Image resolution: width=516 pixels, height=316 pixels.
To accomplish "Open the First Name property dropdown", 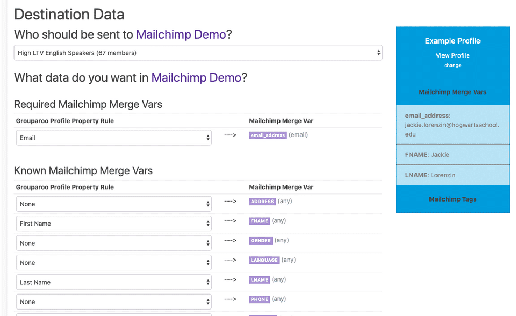I will [x=113, y=224].
